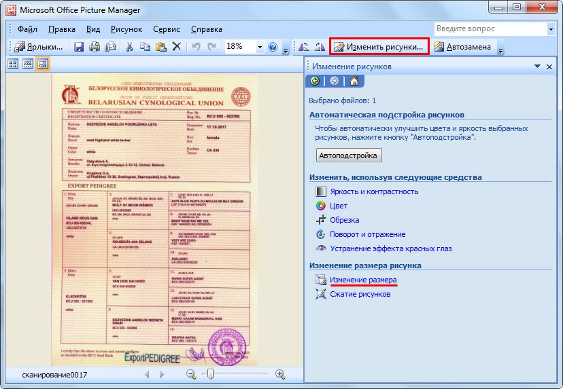Click the crop tool icon
The width and height of the screenshot is (563, 389).
[x=321, y=220]
